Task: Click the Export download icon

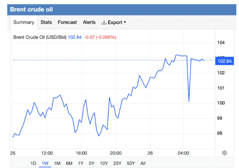Action: 103,23
